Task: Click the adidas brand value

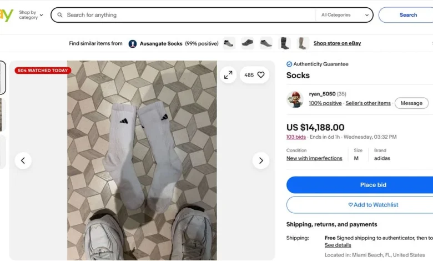Action: tap(382, 158)
